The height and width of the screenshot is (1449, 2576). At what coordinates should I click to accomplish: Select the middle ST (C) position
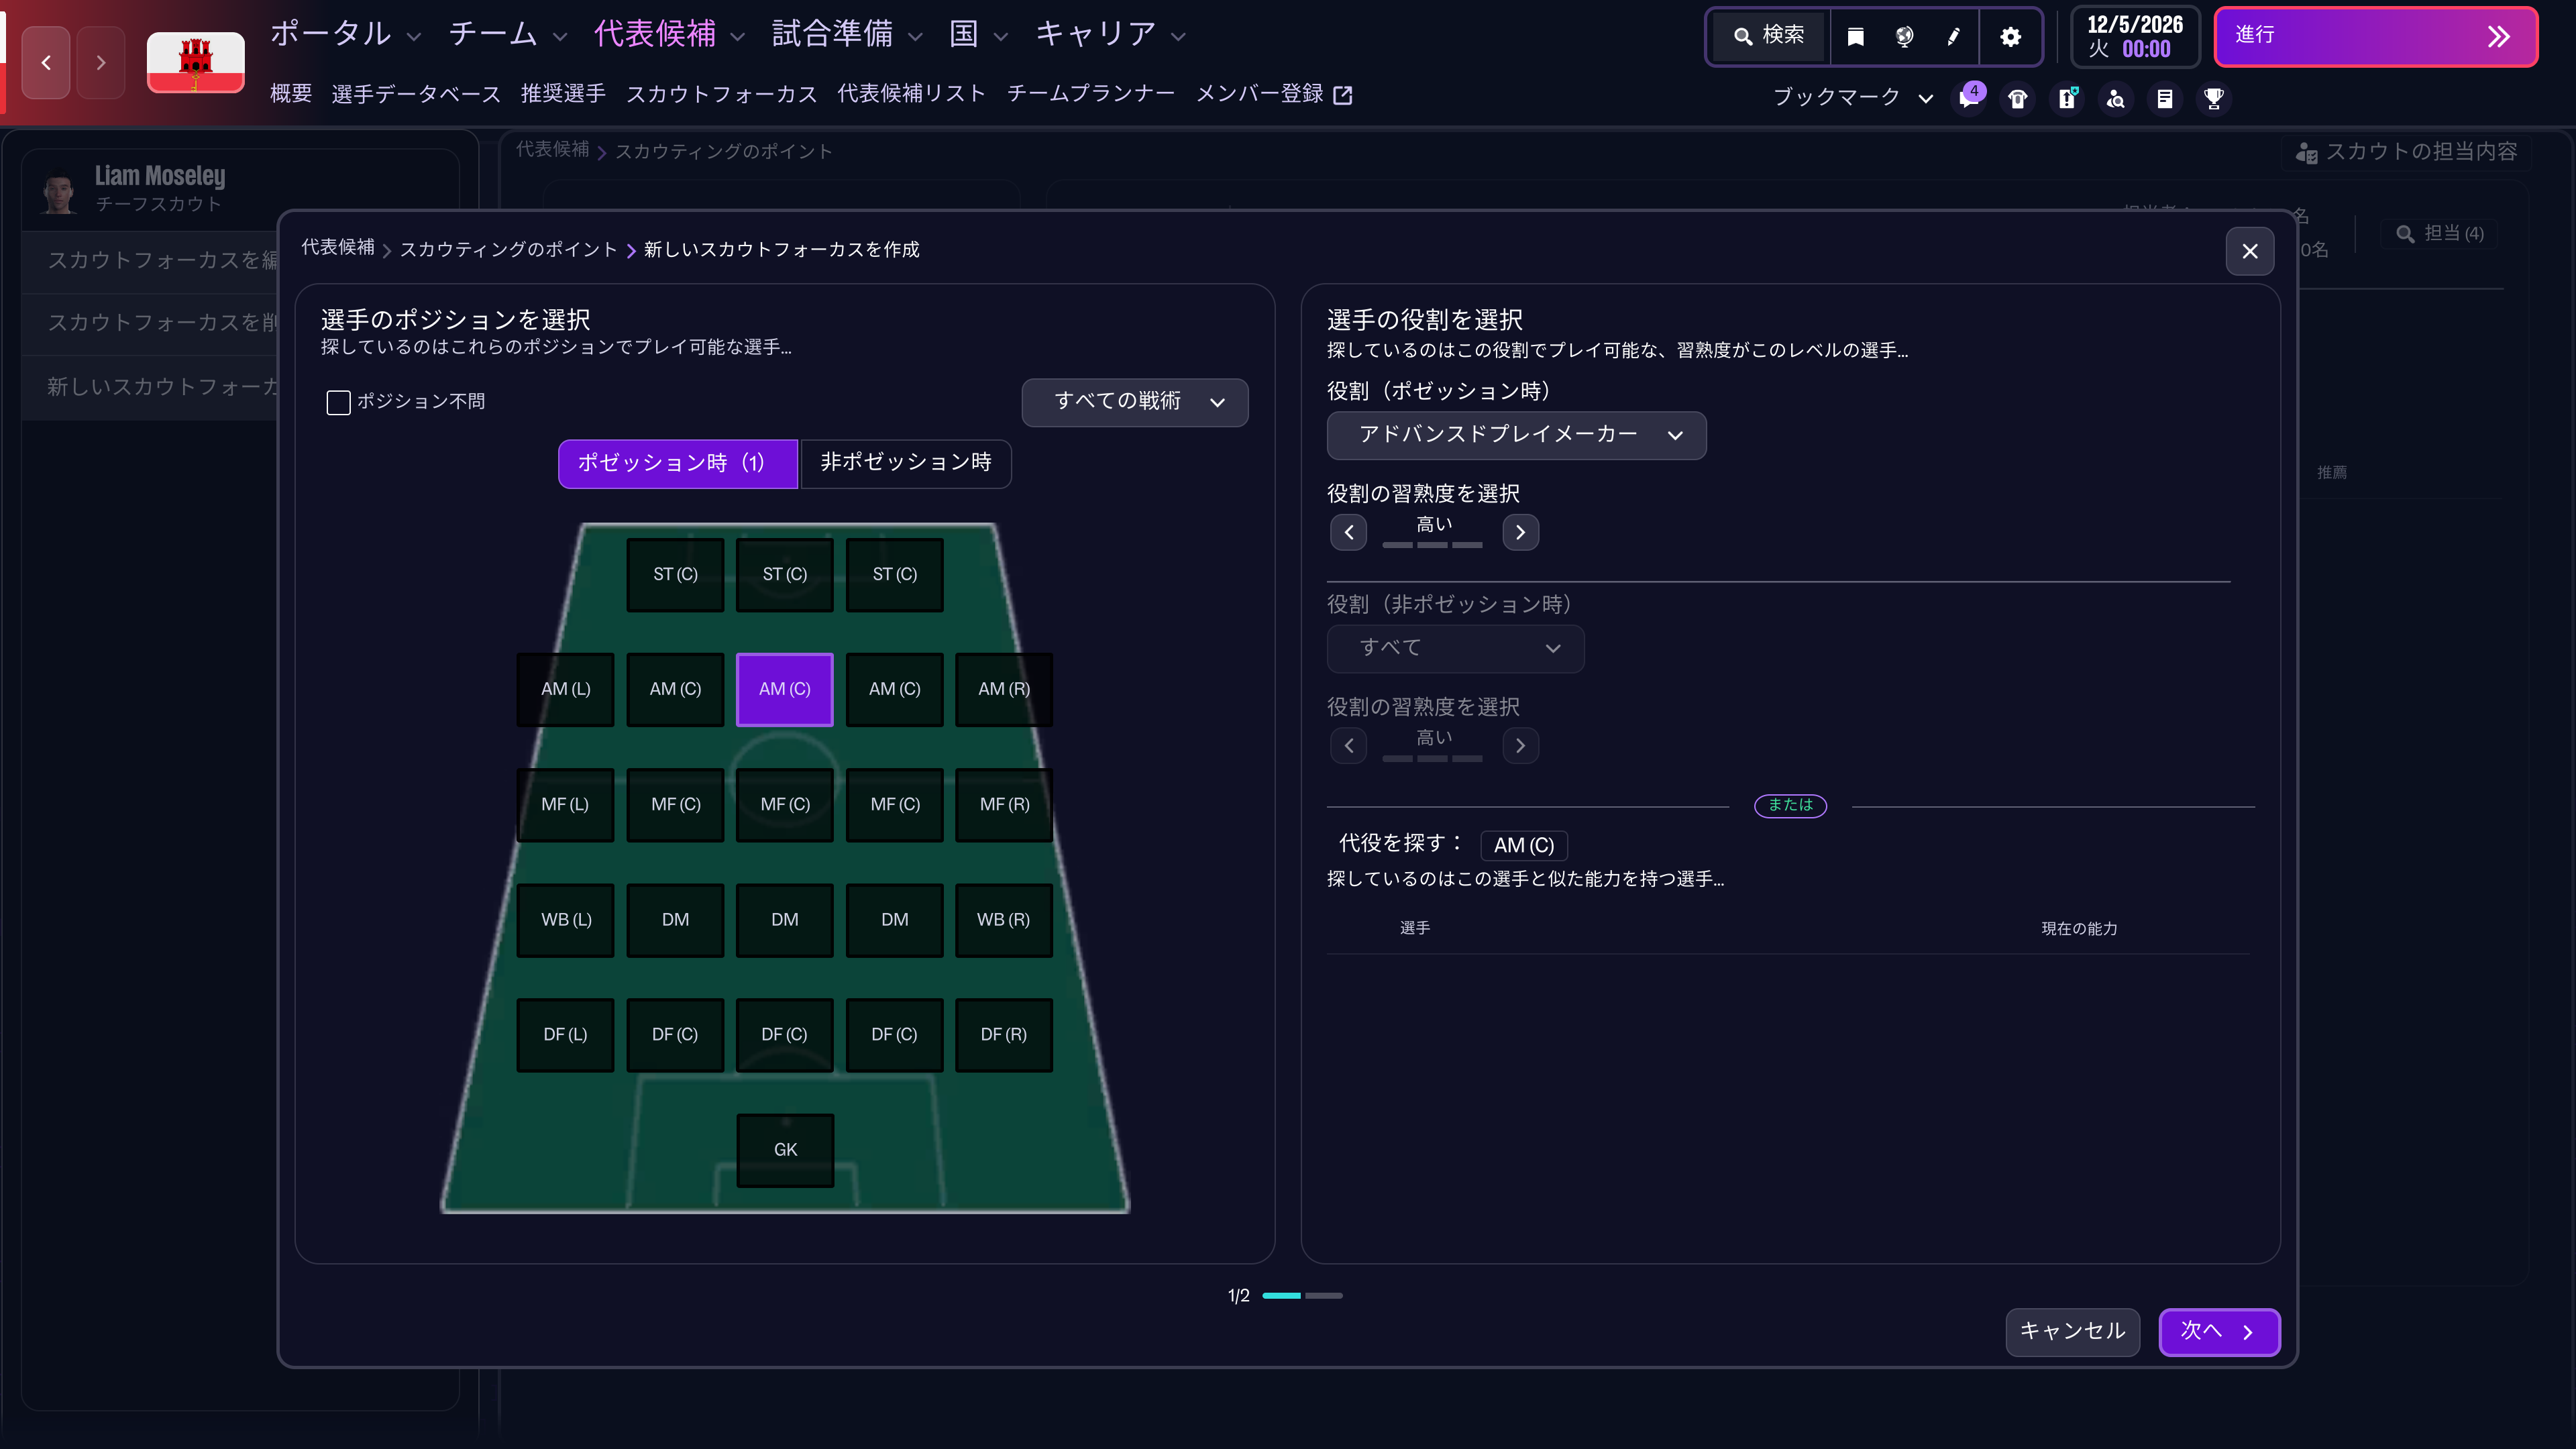[x=785, y=574]
